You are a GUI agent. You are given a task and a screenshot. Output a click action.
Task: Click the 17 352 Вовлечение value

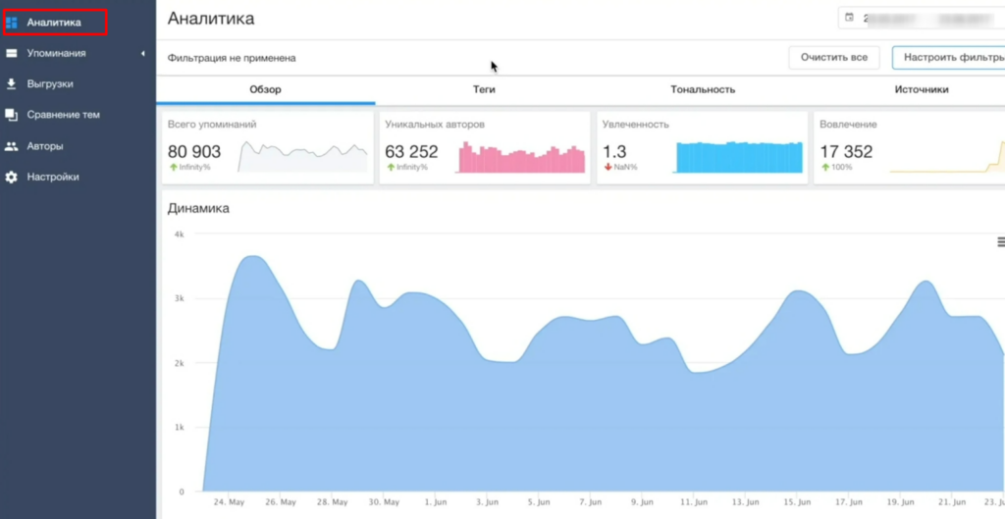pyautogui.click(x=846, y=152)
